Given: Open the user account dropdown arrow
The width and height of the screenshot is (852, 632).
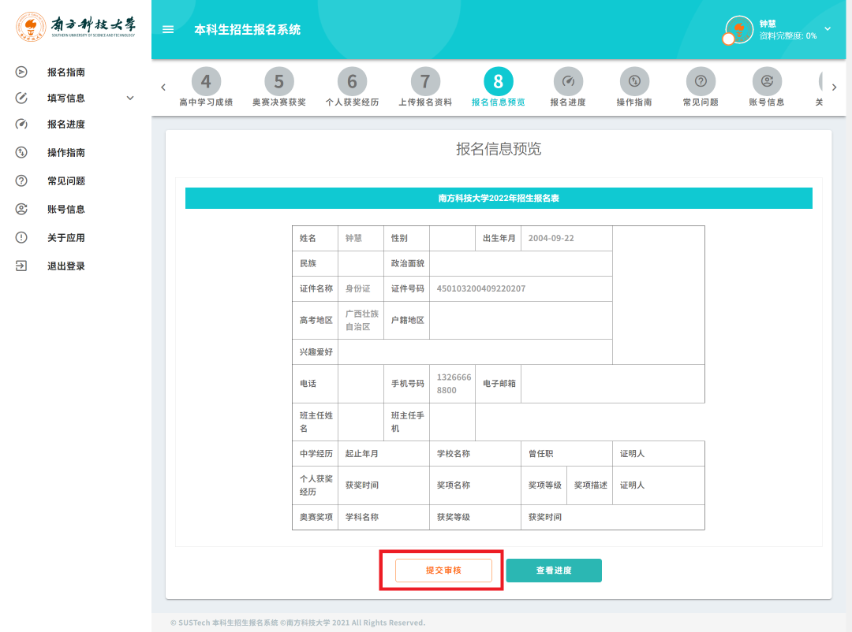Looking at the screenshot, I should point(828,29).
